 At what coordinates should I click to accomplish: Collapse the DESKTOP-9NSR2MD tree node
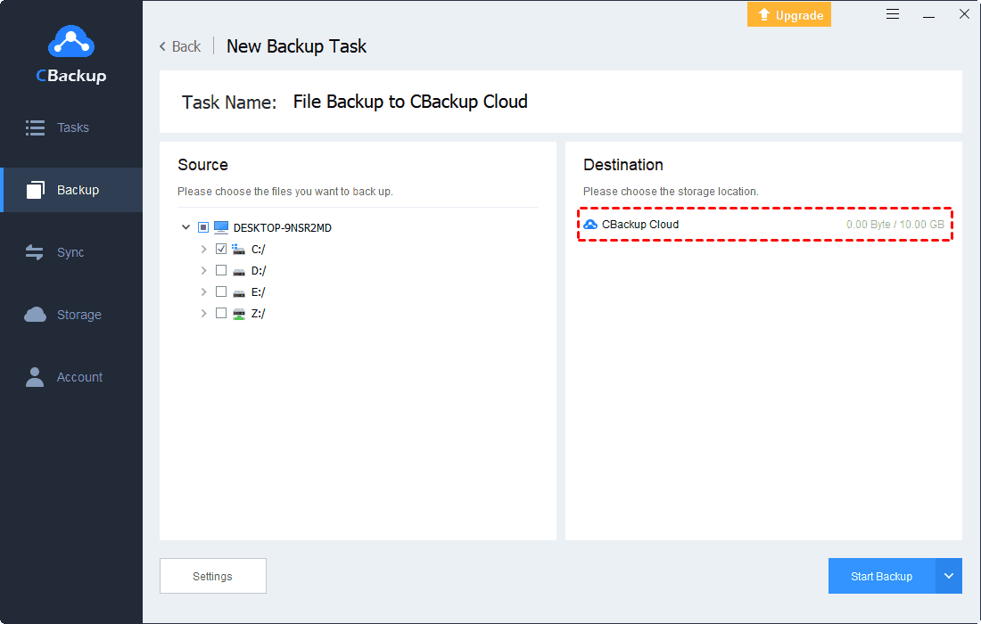tap(185, 227)
